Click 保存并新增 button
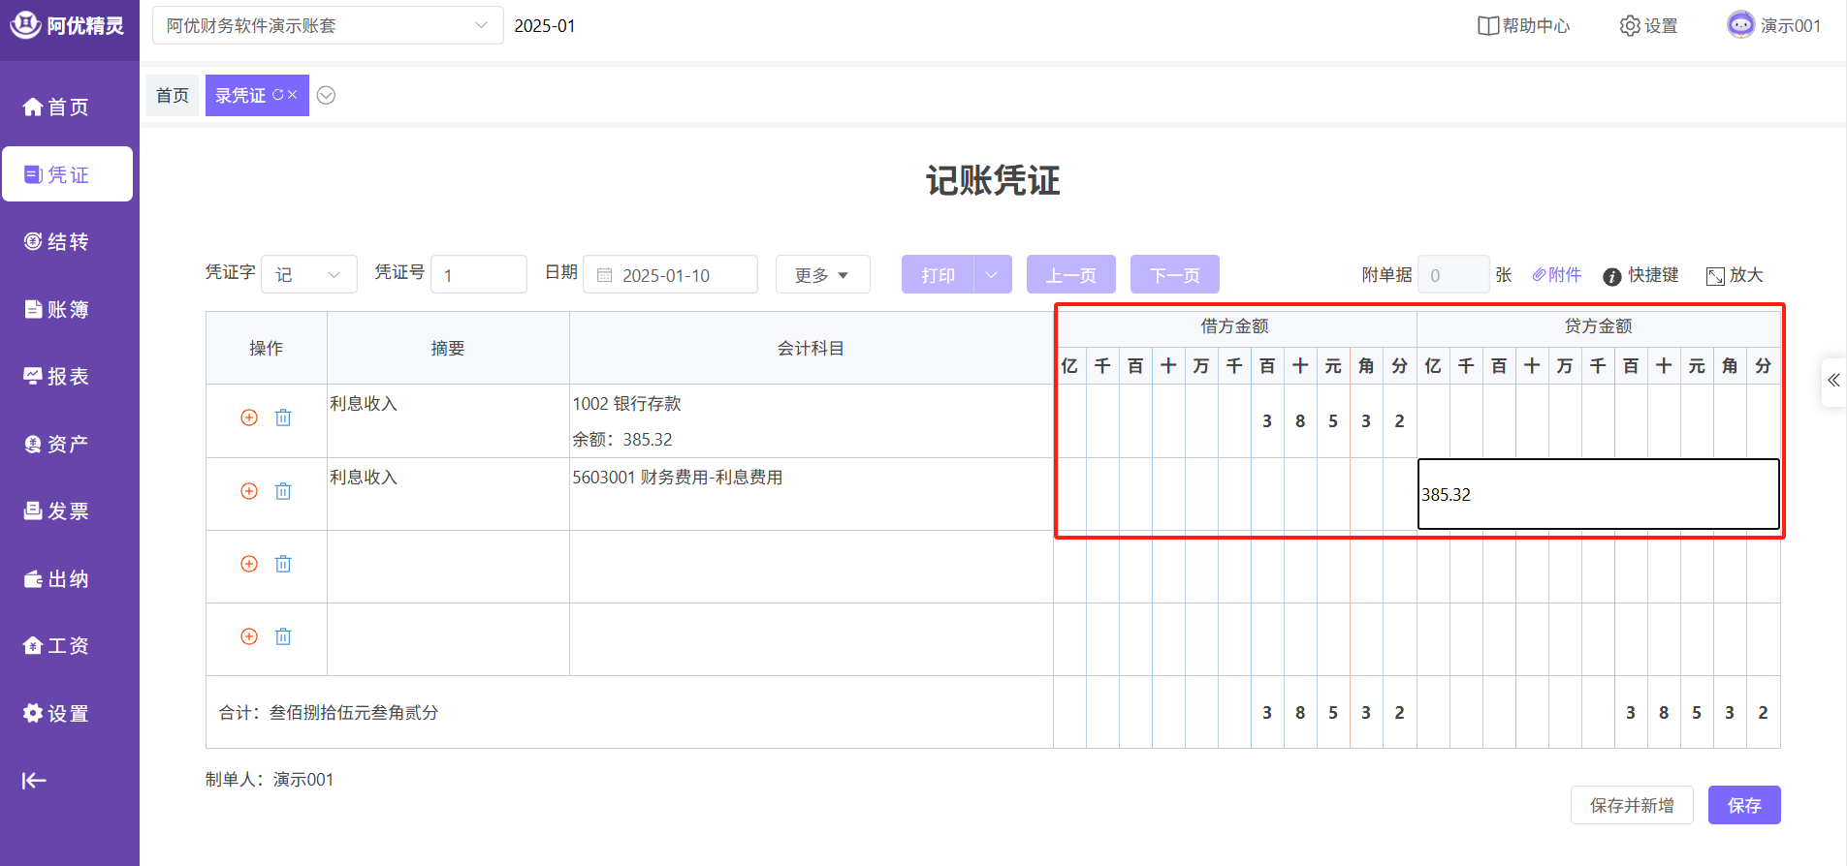Screen dimensions: 1847x866 point(1632,805)
